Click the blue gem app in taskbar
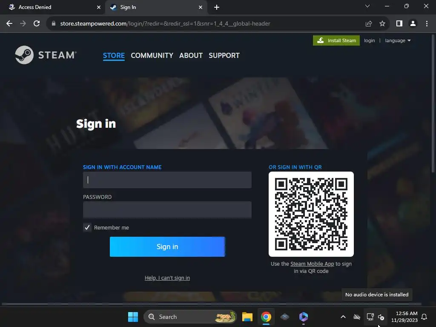436x327 pixels. coord(303,317)
